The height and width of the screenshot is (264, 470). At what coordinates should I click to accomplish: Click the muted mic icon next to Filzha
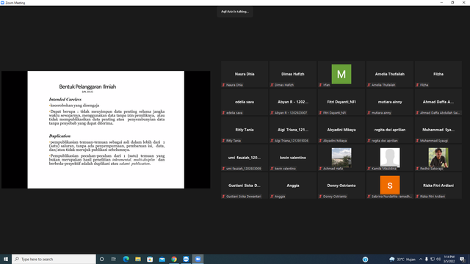point(417,85)
